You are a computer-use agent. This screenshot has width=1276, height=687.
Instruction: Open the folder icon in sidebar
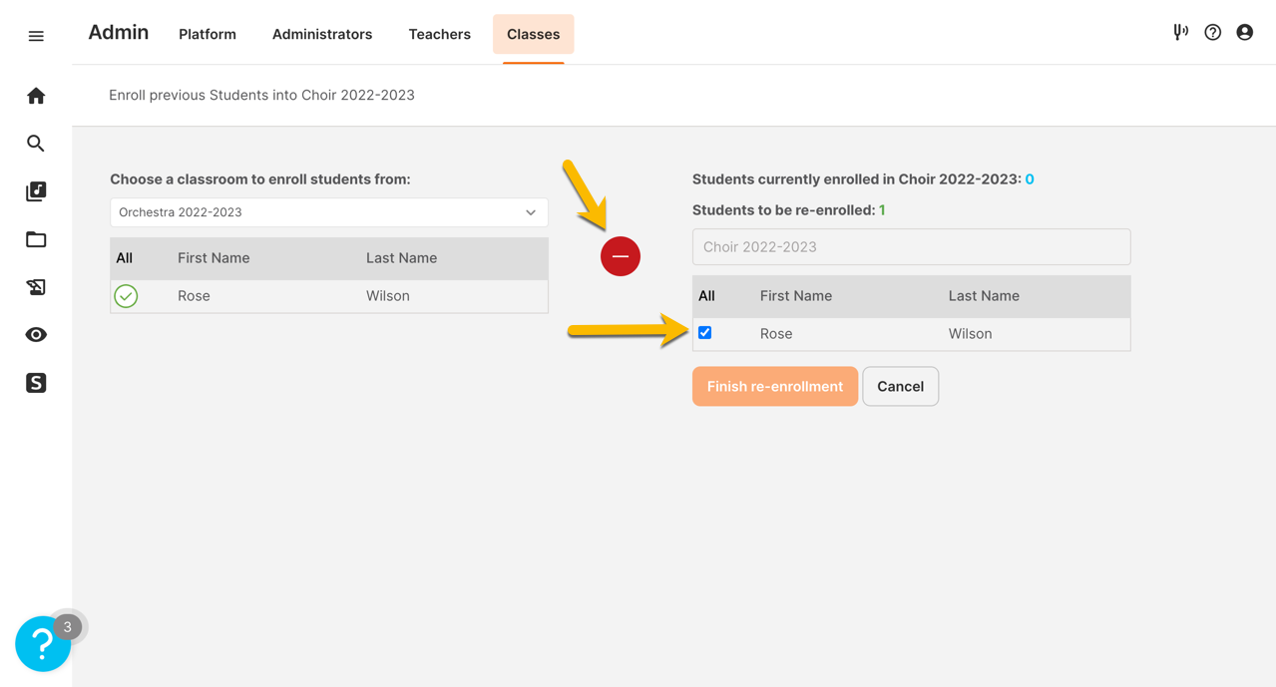(x=36, y=239)
